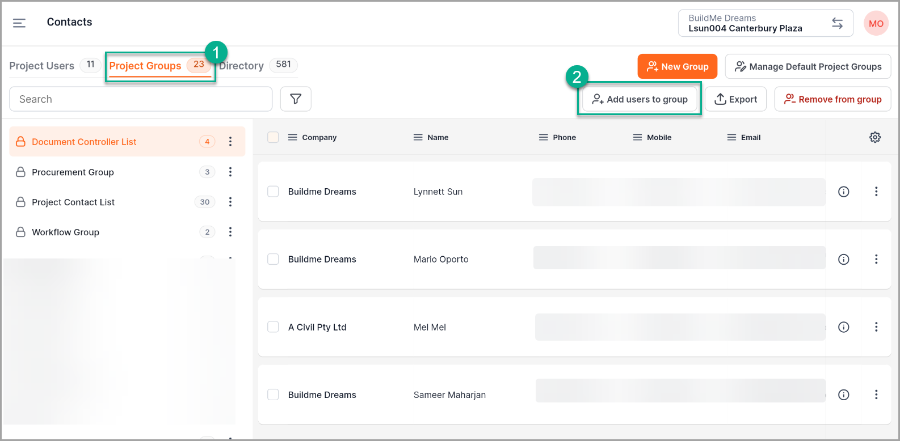This screenshot has width=900, height=441.
Task: Tick the select-all checkbox in header
Action: pos(273,137)
